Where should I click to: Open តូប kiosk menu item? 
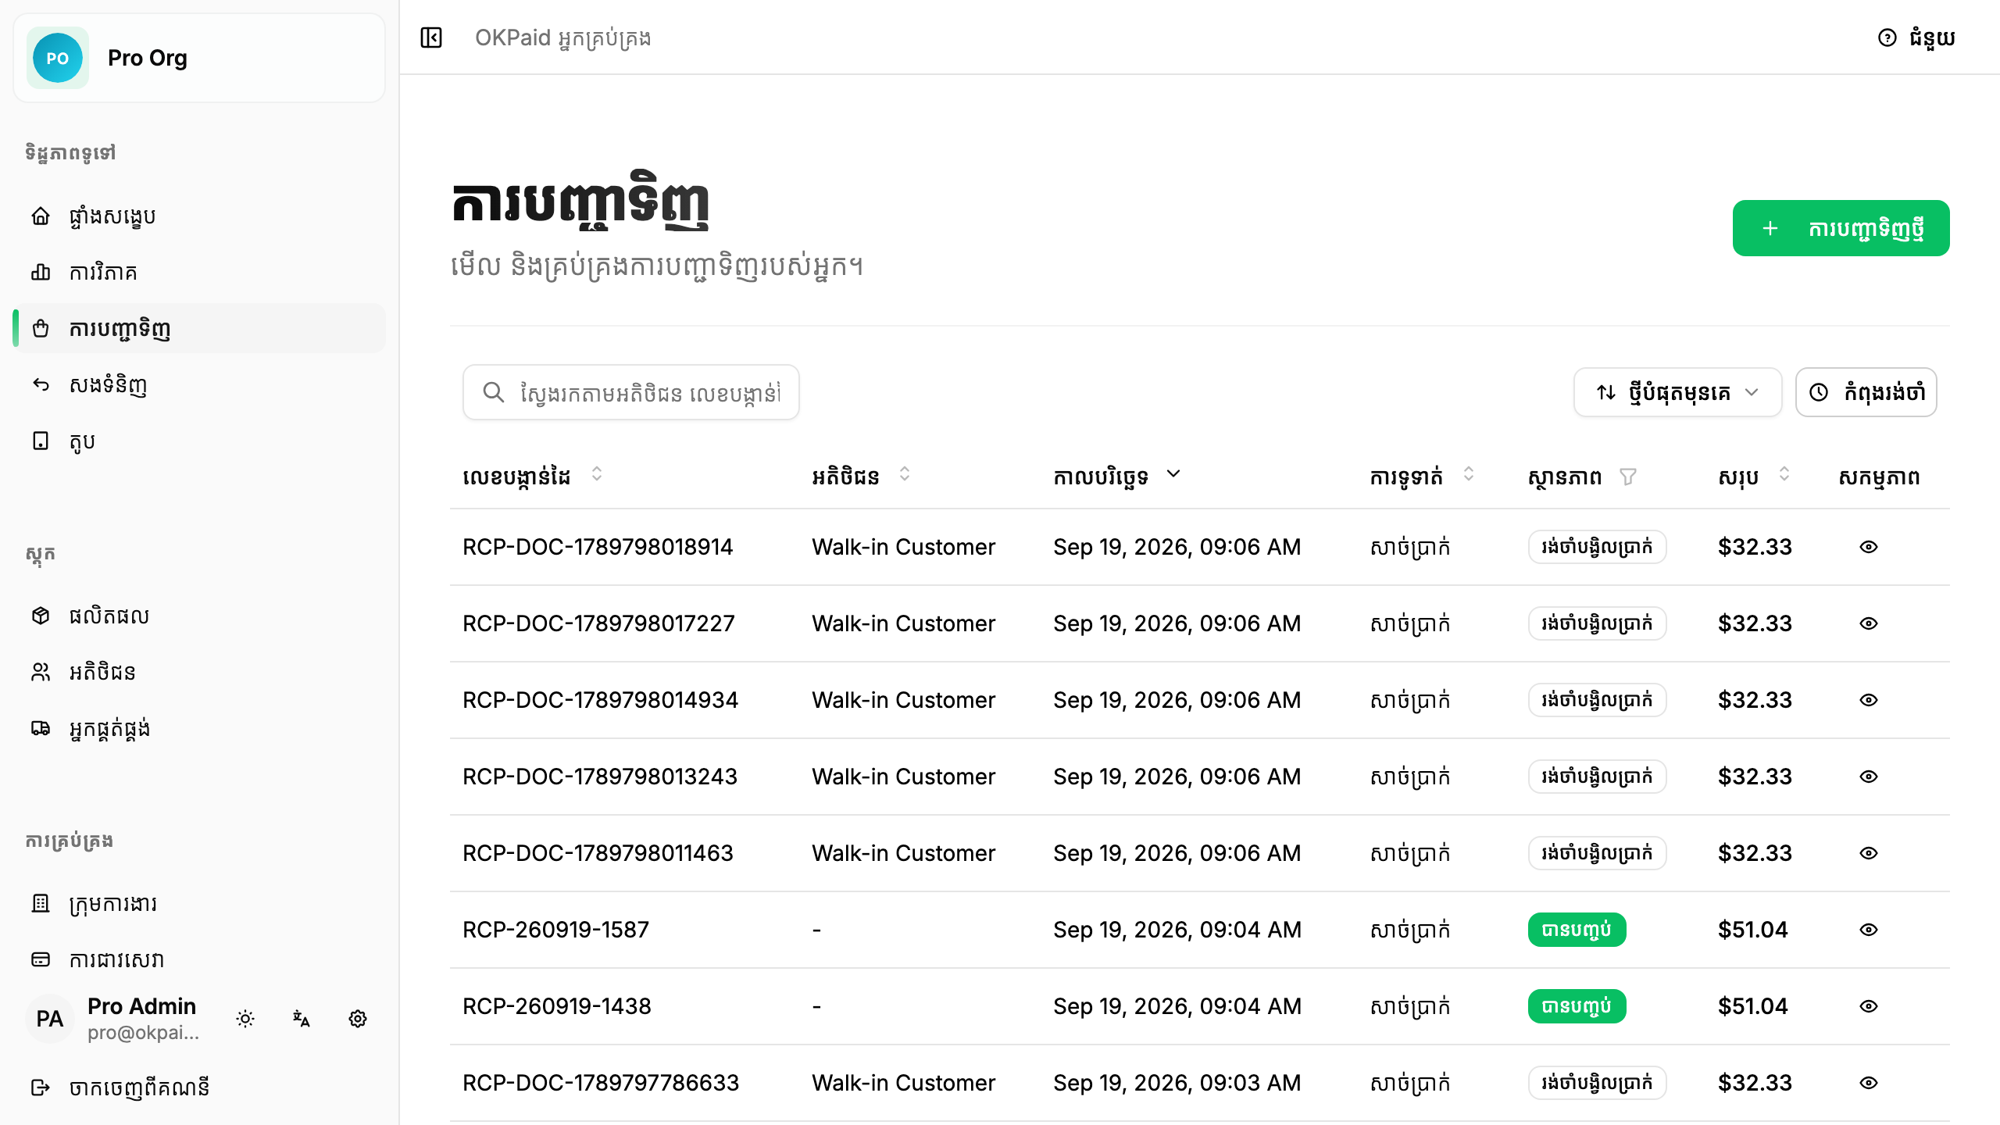200,441
